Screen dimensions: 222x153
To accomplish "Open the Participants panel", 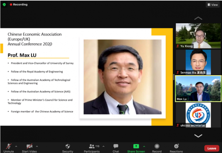I will click(x=92, y=148).
